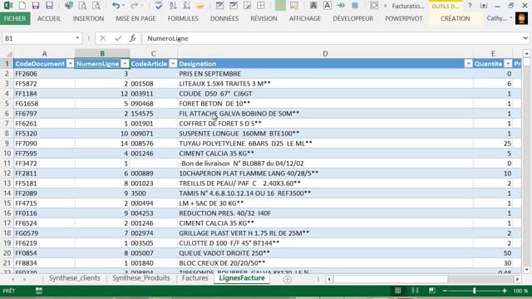Sort ascending A to Z
The image size is (532, 299).
173,6
